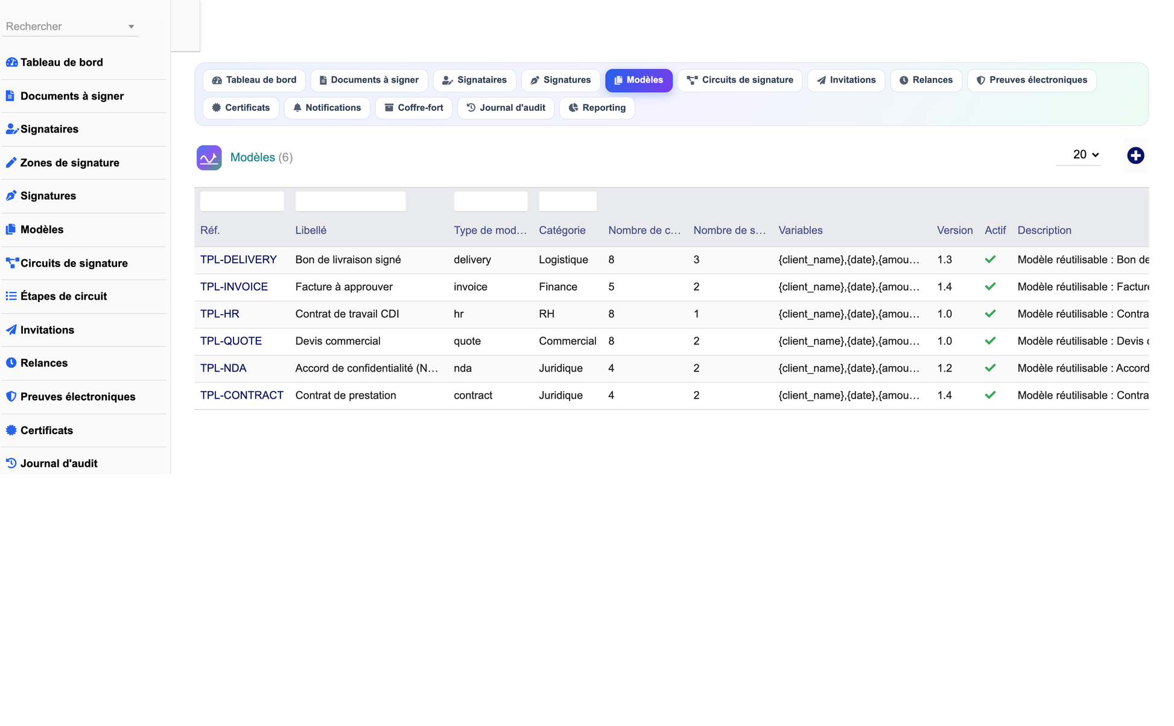Click the Modèles wave logo icon
1174x726 pixels.
[209, 157]
